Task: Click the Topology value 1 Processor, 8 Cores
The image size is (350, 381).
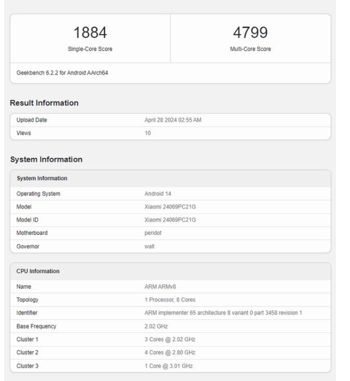Action: [170, 300]
